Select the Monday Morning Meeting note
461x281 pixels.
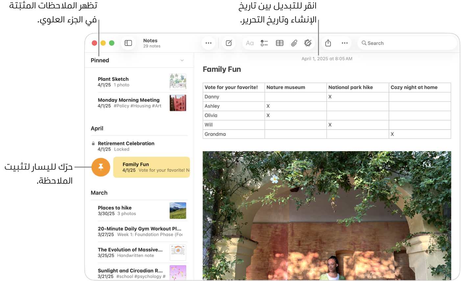pyautogui.click(x=132, y=103)
